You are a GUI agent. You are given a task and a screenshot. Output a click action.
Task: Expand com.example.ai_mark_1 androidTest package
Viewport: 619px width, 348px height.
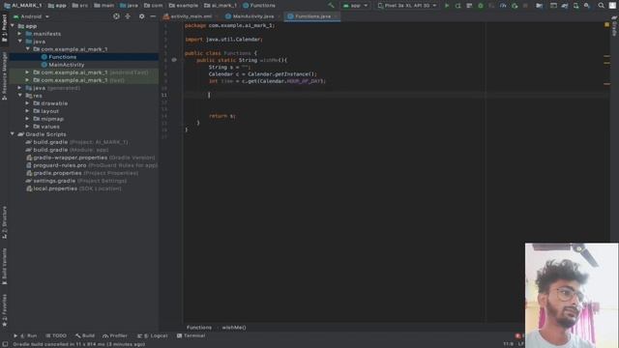click(27, 72)
